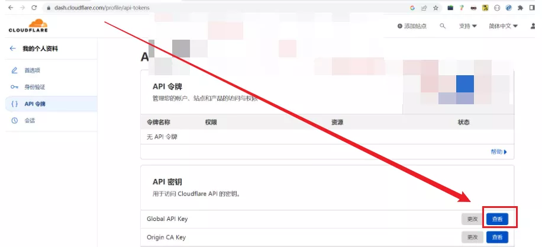Screen dimensions: 542x247
Task: Click the share page icon
Action: pos(424,8)
